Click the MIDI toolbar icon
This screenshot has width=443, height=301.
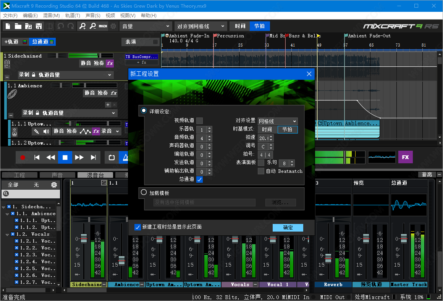[103, 26]
